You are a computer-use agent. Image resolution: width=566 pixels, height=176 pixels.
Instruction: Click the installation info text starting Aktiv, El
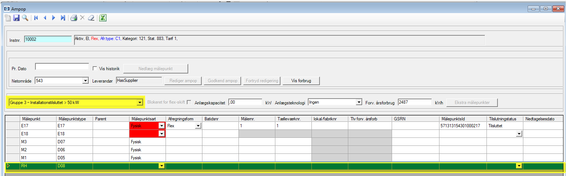(279, 40)
